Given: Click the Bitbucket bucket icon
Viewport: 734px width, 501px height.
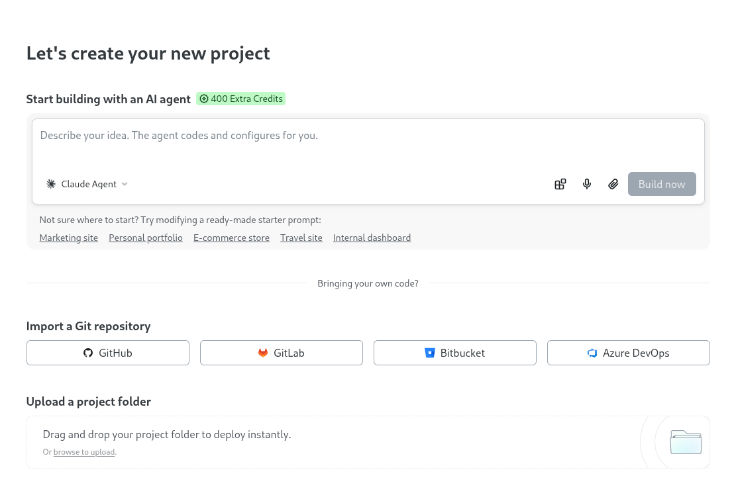Looking at the screenshot, I should (x=430, y=353).
